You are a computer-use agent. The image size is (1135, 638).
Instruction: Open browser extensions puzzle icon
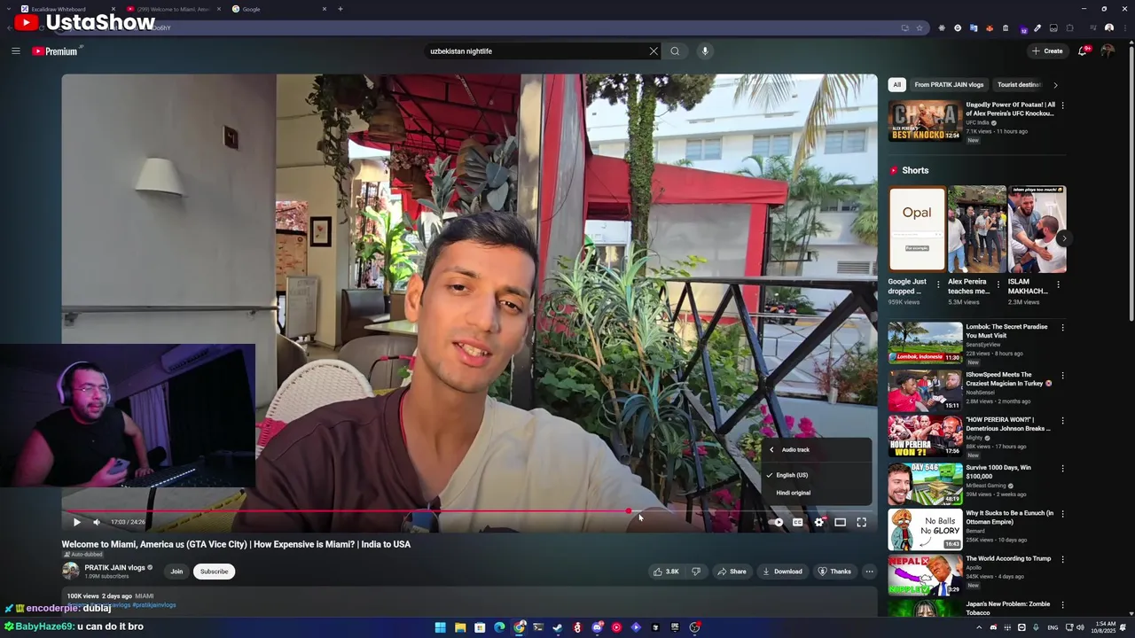(x=1070, y=28)
